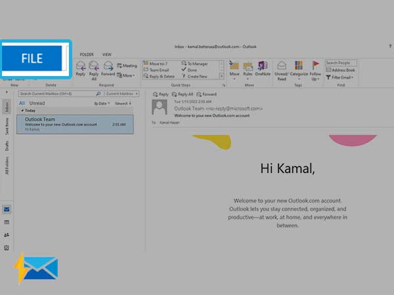Switch to Tasks view icon

pyautogui.click(x=7, y=248)
